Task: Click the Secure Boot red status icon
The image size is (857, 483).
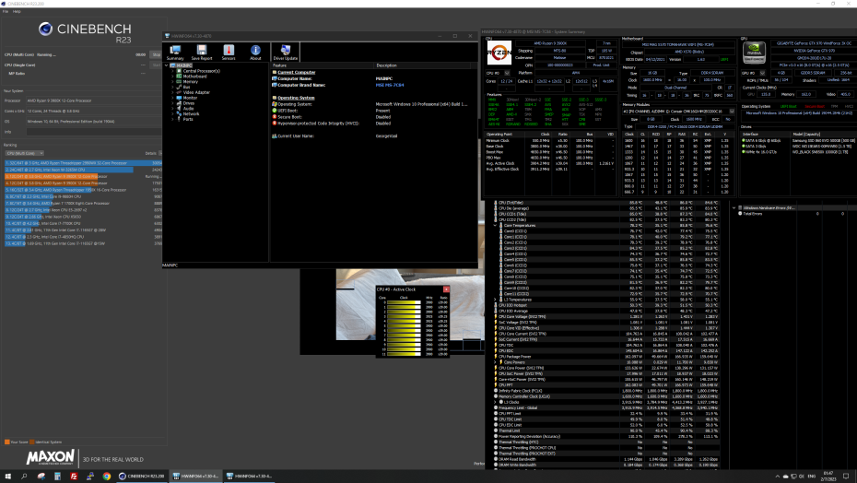Action: (275, 117)
